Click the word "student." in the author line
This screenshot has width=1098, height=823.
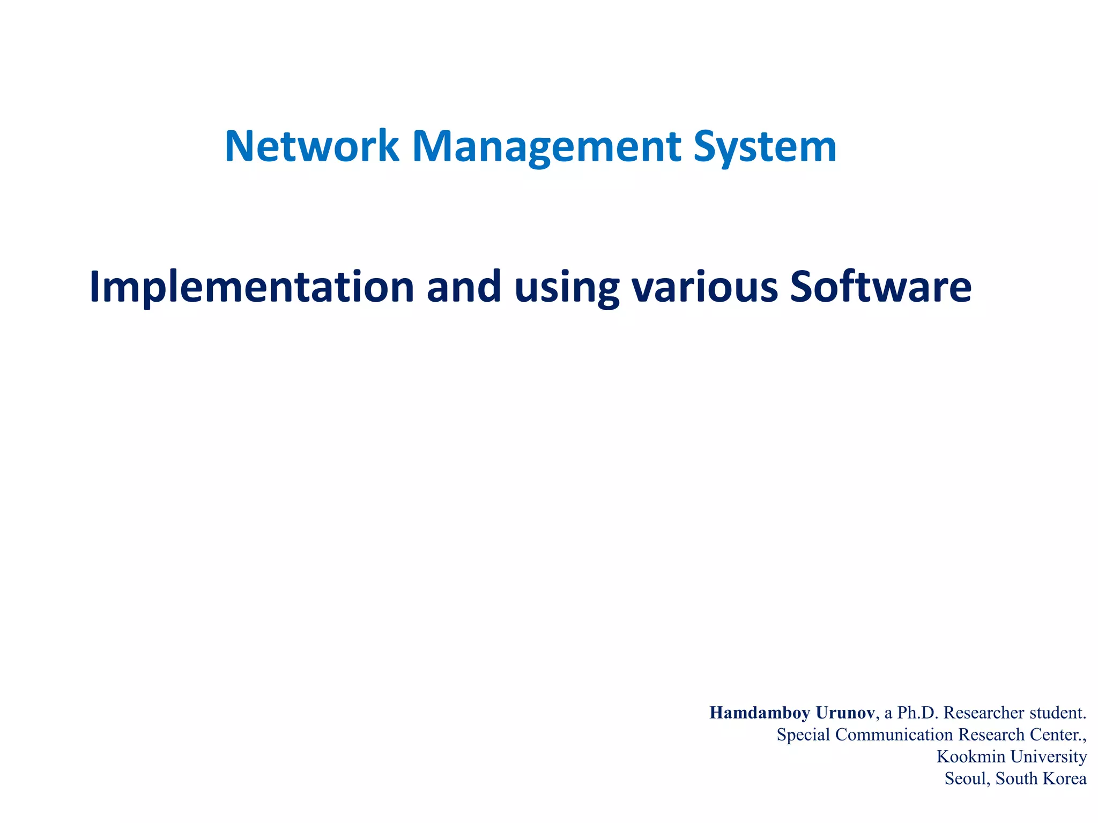tap(1058, 713)
